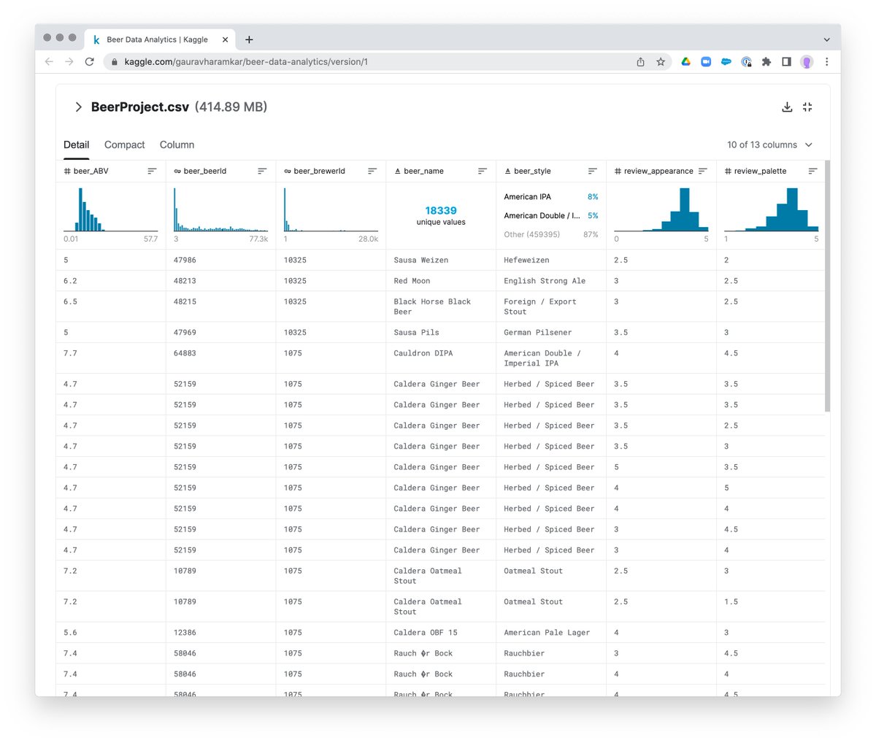Click the table vertical scrollbar

828,286
